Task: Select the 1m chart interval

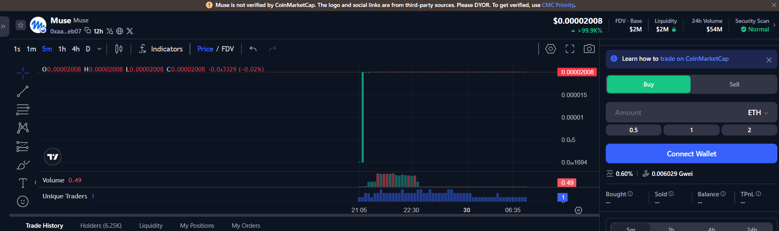Action: pos(31,49)
